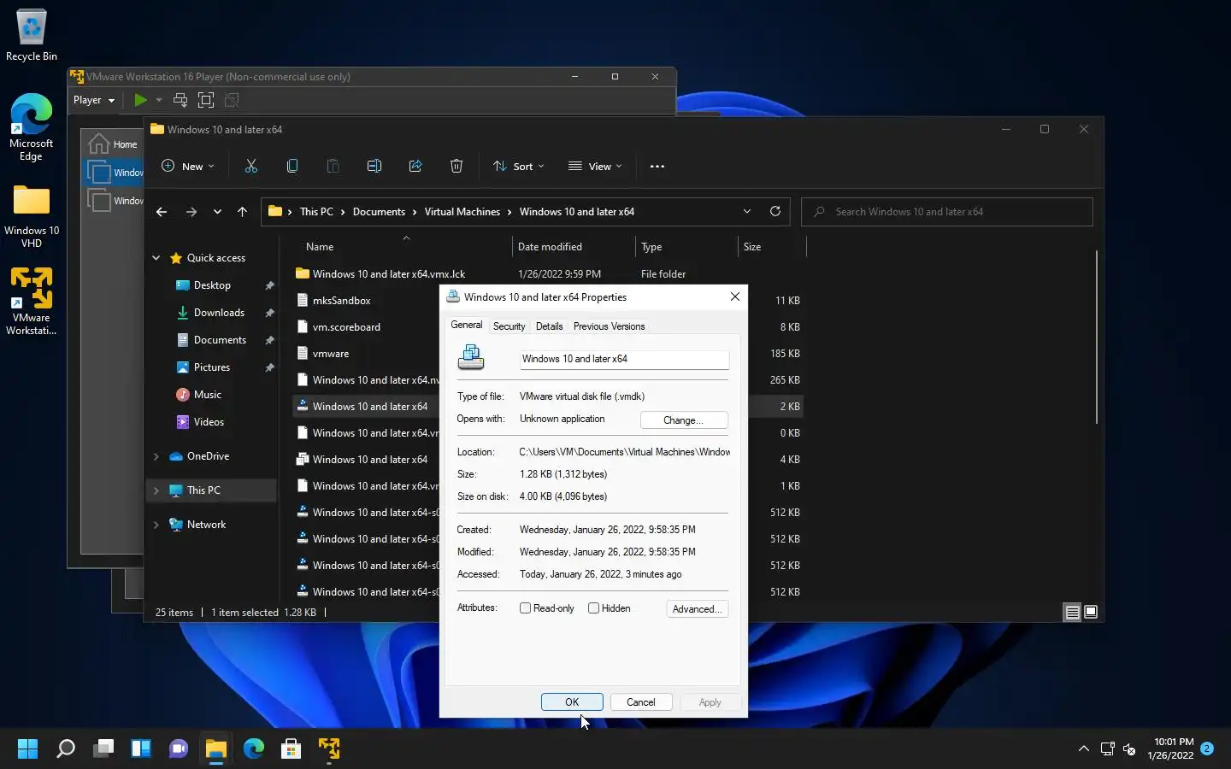Switch to large icons view layout icon
1231x769 pixels.
tap(1091, 612)
